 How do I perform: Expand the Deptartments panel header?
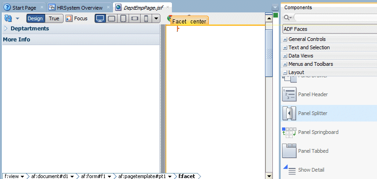[6, 29]
